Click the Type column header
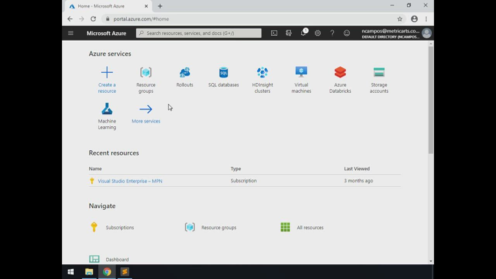This screenshot has height=279, width=496. pos(236,169)
